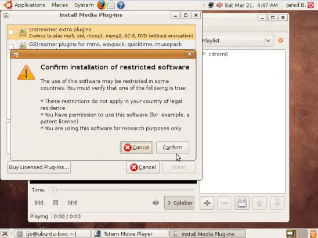
Task: Open Buy Licensed Plug-ins
Action: 39,167
